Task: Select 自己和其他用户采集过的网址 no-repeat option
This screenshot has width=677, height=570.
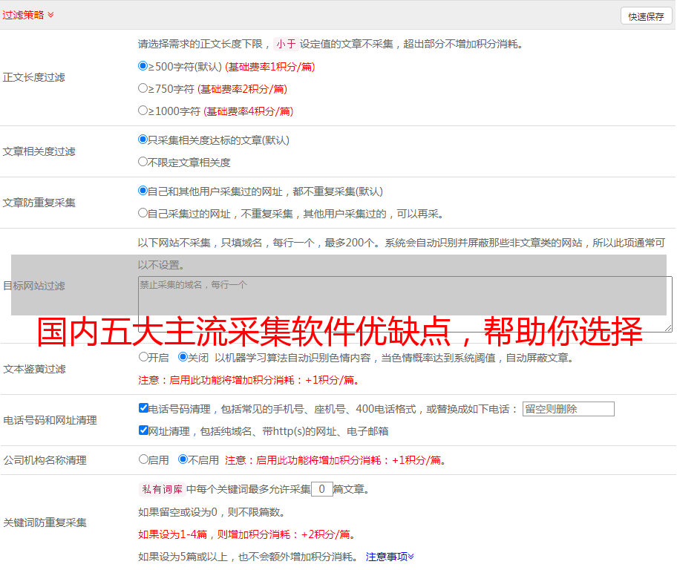Action: point(143,191)
